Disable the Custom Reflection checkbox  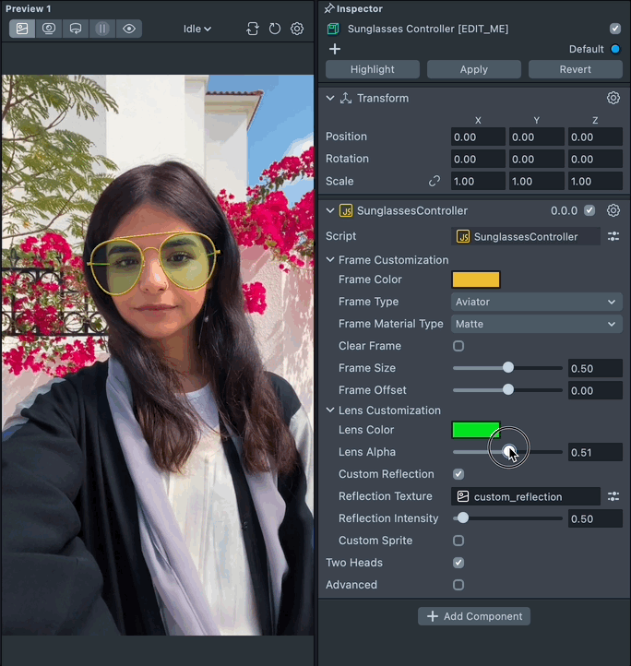pos(458,474)
